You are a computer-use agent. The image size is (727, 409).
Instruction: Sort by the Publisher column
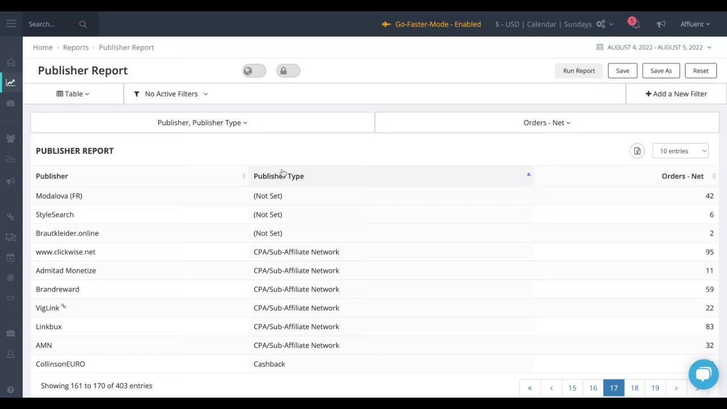click(x=140, y=176)
